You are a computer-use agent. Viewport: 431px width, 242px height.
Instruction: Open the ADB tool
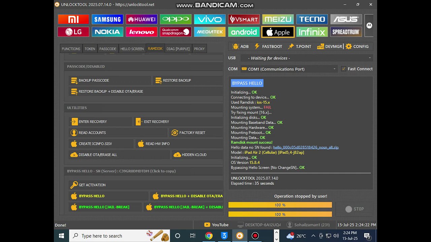pyautogui.click(x=240, y=46)
